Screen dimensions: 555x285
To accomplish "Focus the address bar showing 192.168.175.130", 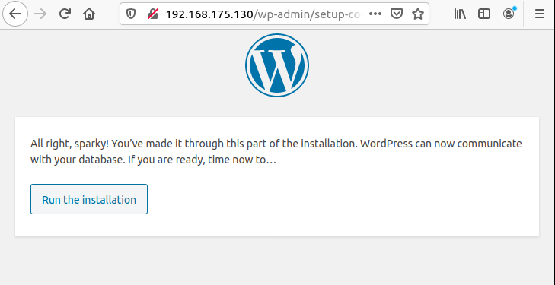I will 263,14.
